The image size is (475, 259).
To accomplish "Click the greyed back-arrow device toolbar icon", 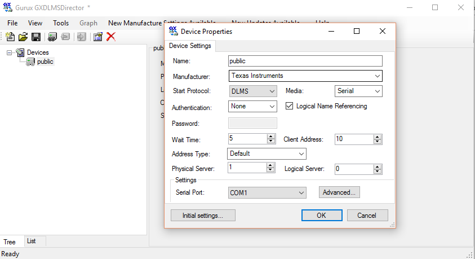I will [x=65, y=37].
